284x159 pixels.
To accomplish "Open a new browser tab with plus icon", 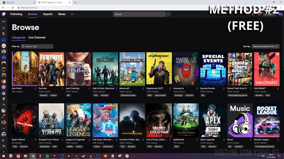I will tap(75, 3).
